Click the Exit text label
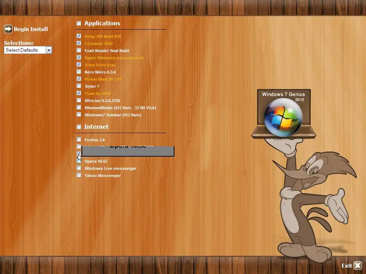366x274 pixels. [347, 265]
